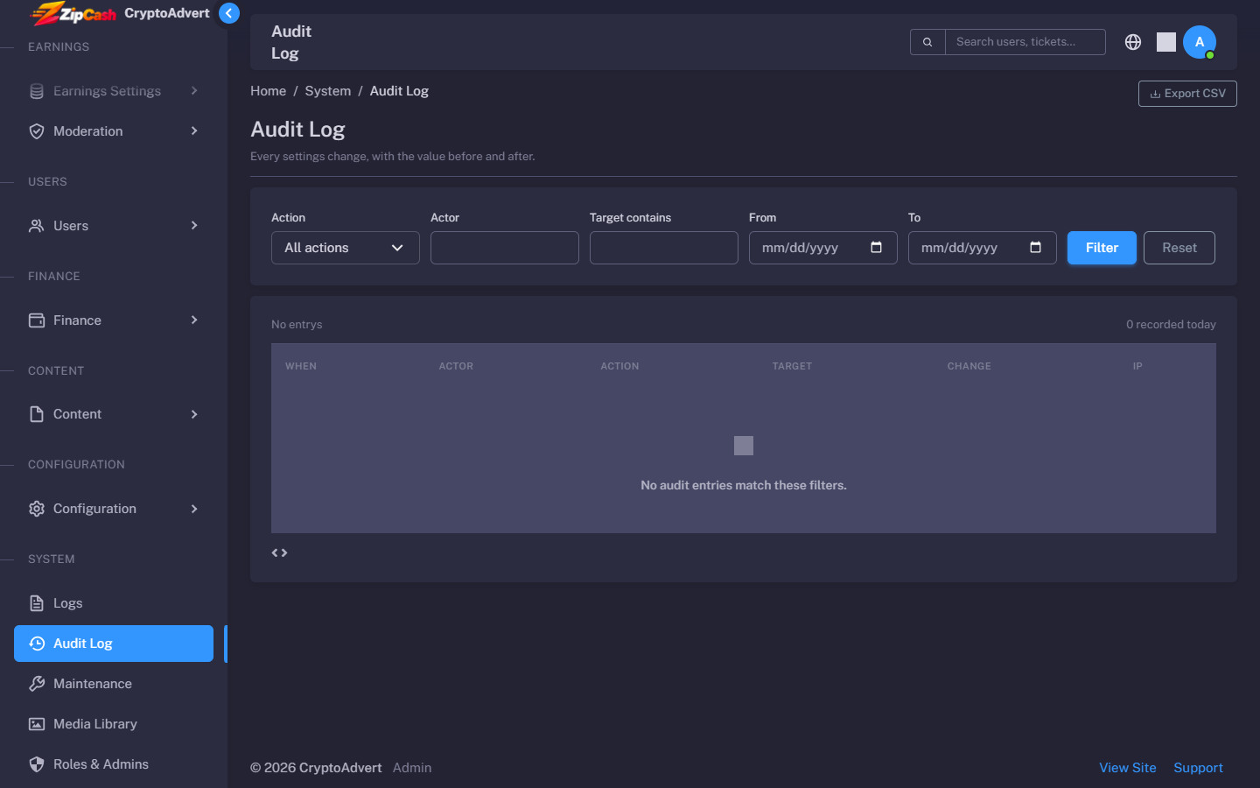Expand the Earnings Settings submenu chevron

click(x=194, y=91)
